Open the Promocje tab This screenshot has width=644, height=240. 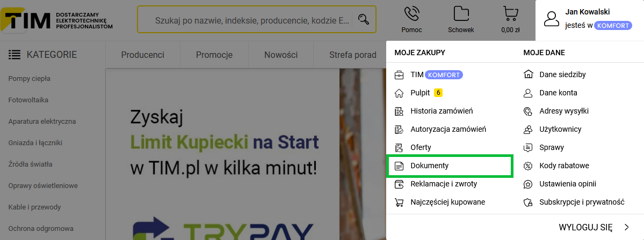pyautogui.click(x=214, y=55)
